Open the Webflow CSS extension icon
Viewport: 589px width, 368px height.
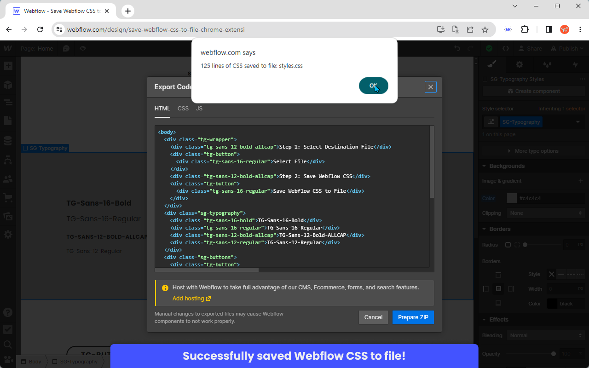(508, 29)
